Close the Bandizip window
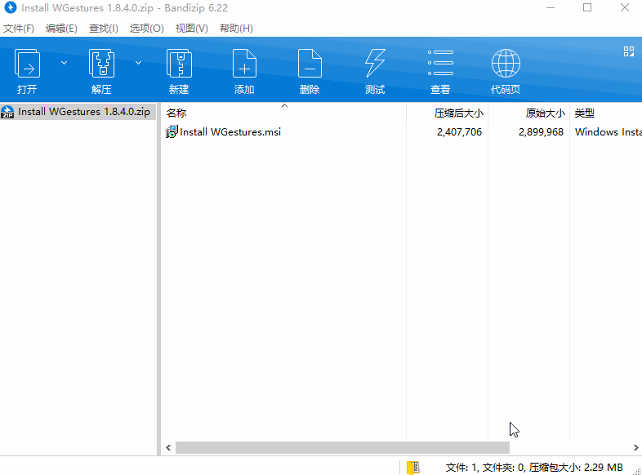This screenshot has height=475, width=642. pyautogui.click(x=624, y=7)
